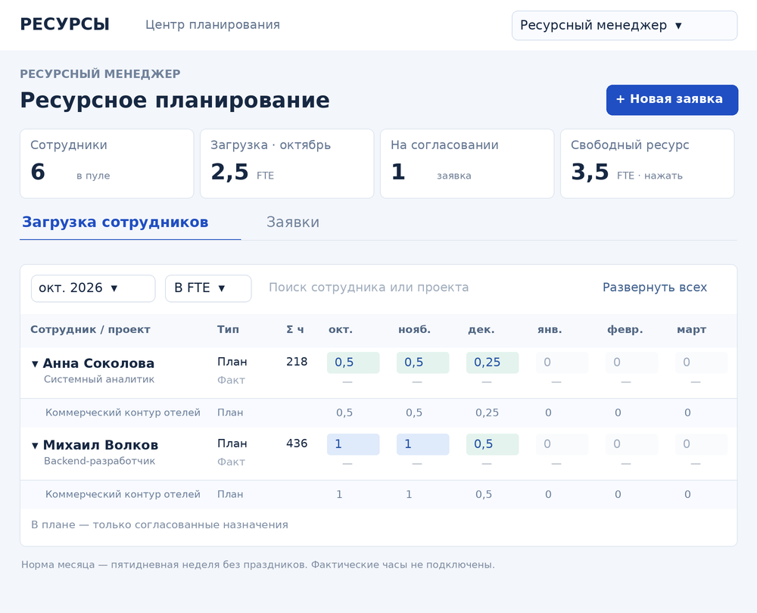This screenshot has height=613, width=757.
Task: Open the Ресурсный менеджер role dropdown
Action: click(x=625, y=26)
